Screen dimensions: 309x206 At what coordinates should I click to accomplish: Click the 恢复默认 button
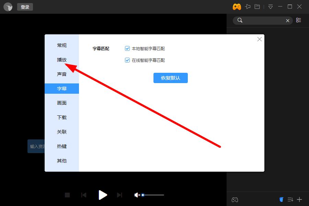pyautogui.click(x=170, y=78)
